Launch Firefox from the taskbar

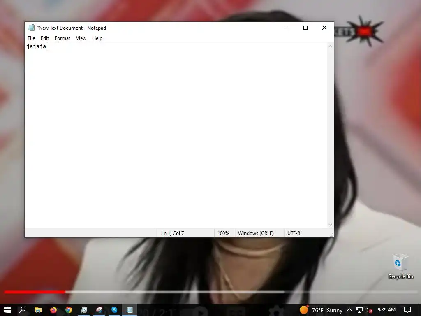click(x=53, y=310)
